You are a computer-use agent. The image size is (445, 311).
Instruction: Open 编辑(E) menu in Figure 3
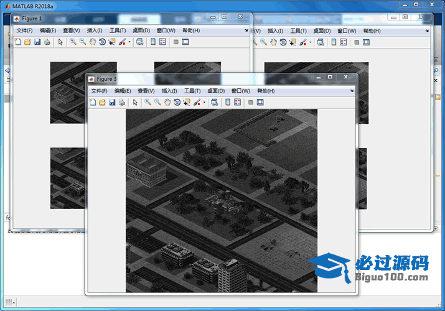tap(123, 91)
